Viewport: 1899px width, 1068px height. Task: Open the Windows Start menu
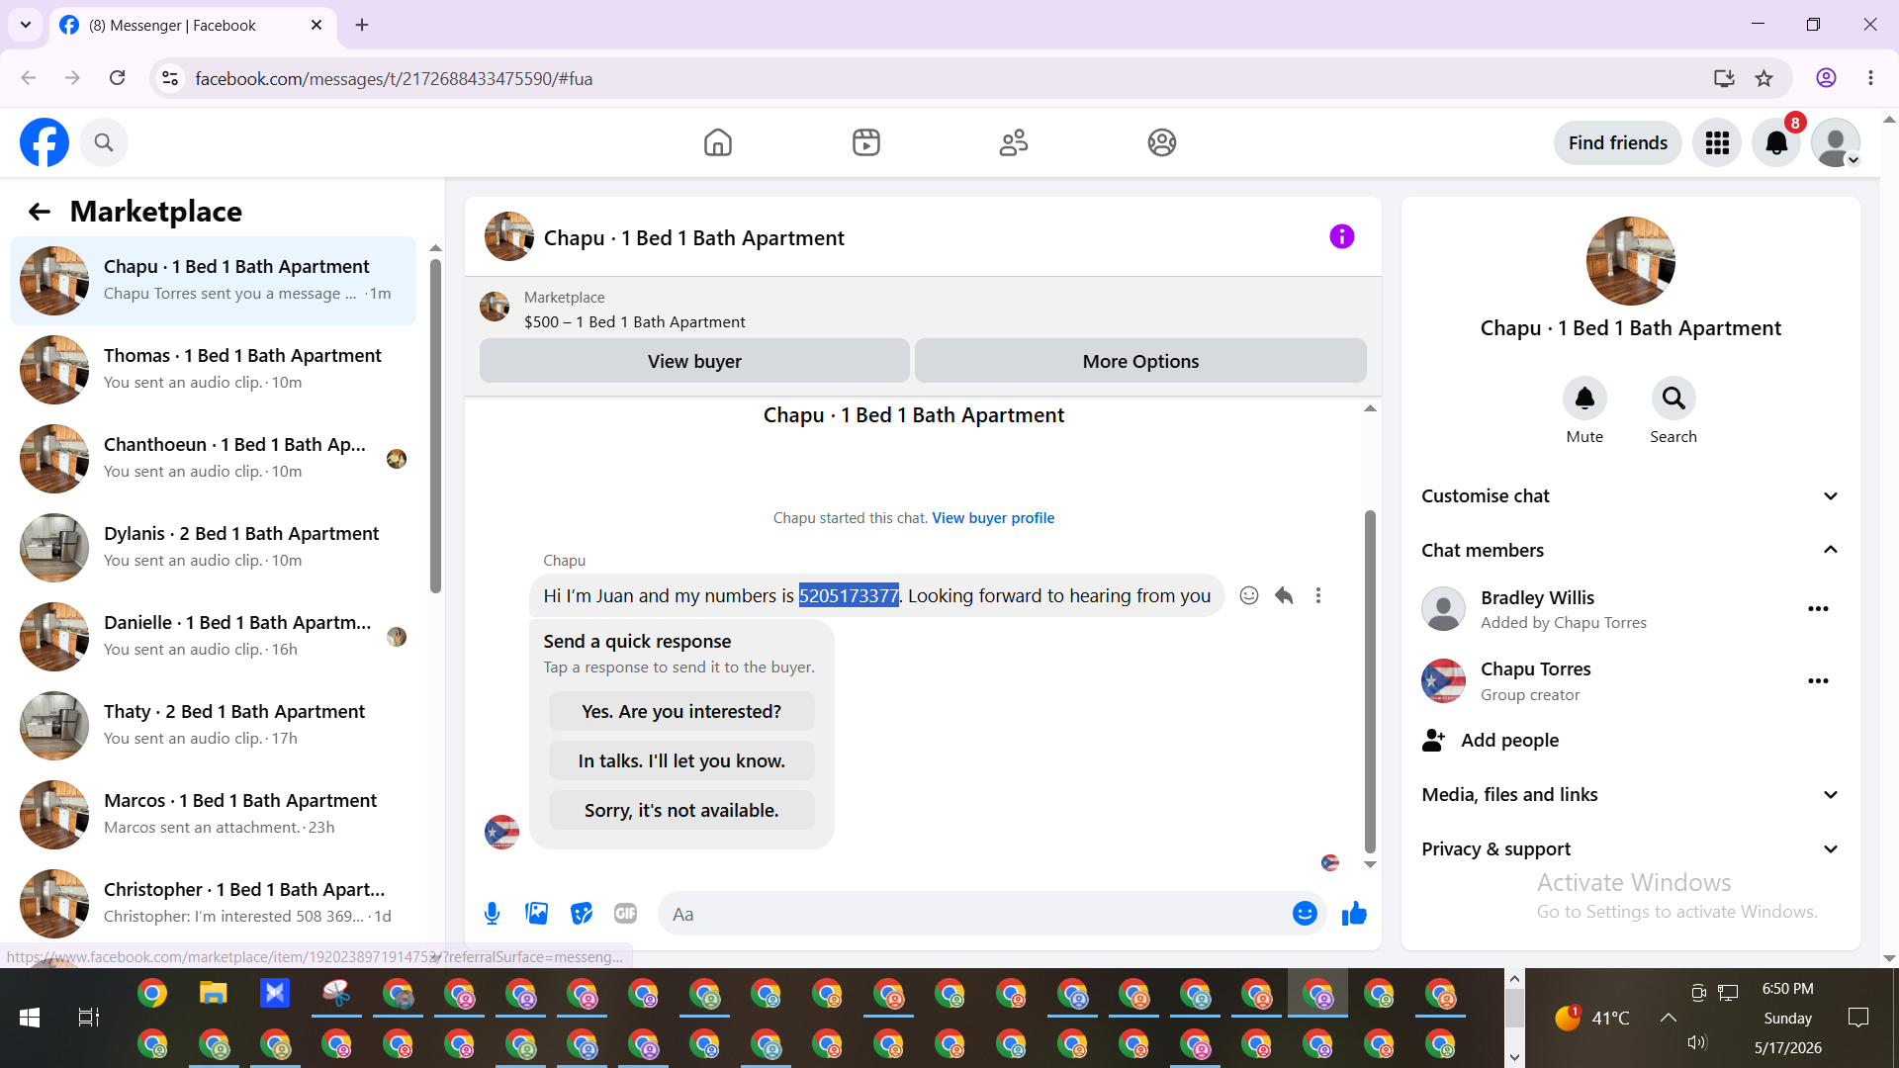pos(30,1018)
